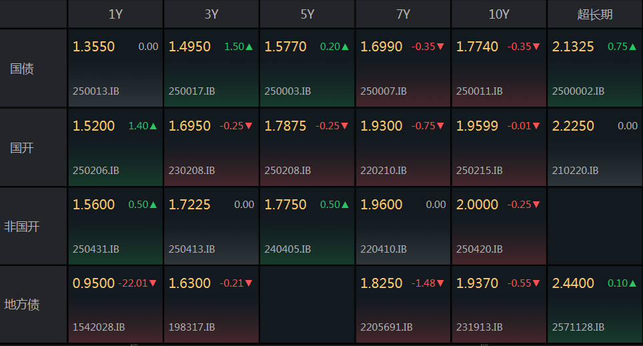Click the red down arrow next to 0.9500
The height and width of the screenshot is (346, 643).
coord(153,283)
